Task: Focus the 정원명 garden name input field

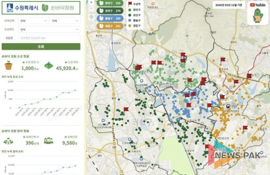Action: coord(49,38)
